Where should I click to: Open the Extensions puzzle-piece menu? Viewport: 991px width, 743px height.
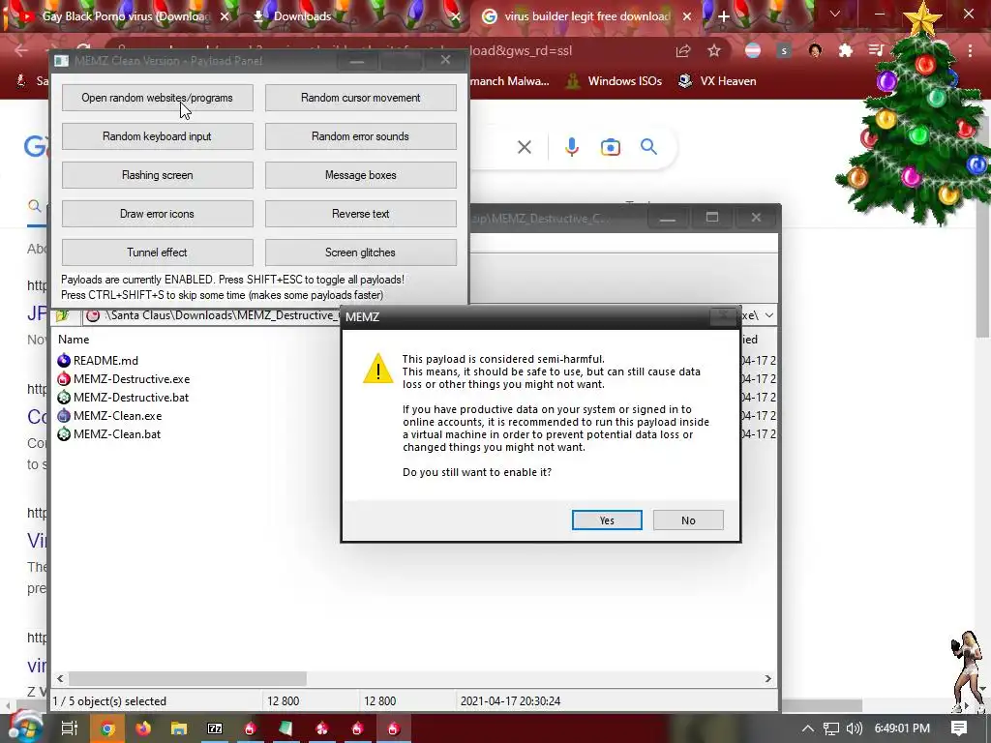tap(846, 51)
